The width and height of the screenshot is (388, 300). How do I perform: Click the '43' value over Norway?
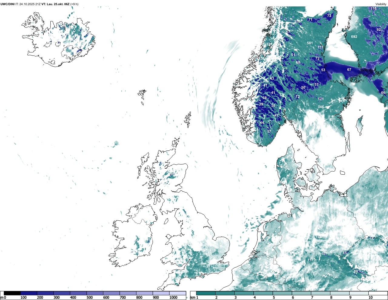pyautogui.click(x=272, y=78)
